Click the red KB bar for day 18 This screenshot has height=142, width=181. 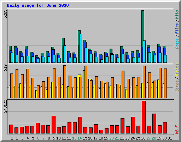tap(101, 132)
